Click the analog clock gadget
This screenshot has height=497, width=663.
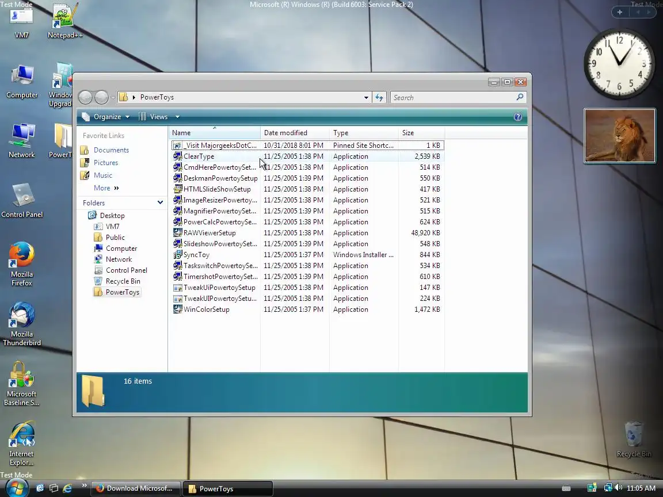tap(619, 63)
